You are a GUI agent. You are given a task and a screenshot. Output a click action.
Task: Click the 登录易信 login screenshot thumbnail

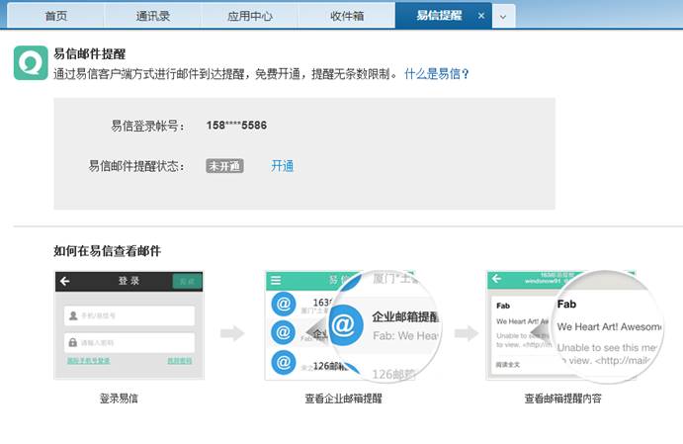click(x=128, y=325)
